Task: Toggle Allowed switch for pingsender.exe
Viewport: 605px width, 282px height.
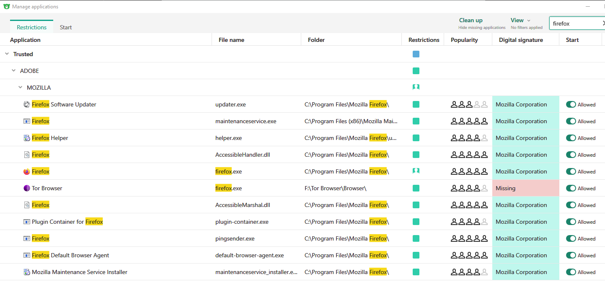Action: pyautogui.click(x=571, y=238)
